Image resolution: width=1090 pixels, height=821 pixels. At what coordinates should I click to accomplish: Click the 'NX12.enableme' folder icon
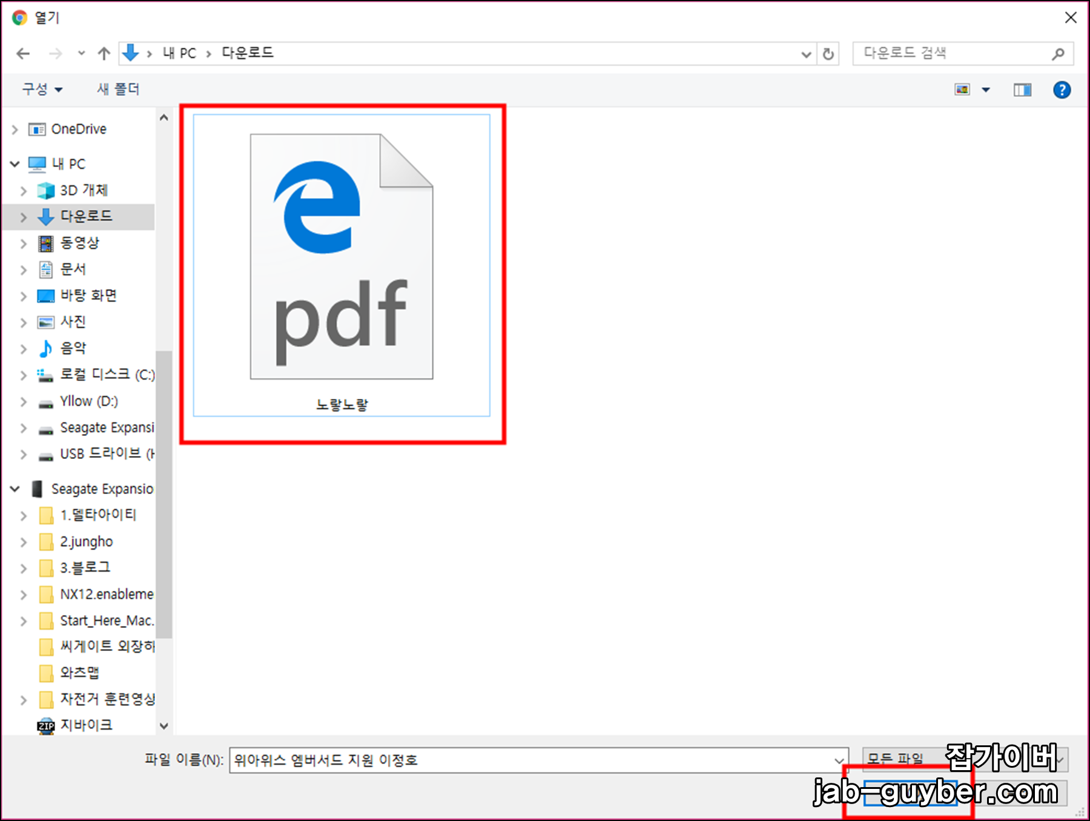click(x=45, y=595)
